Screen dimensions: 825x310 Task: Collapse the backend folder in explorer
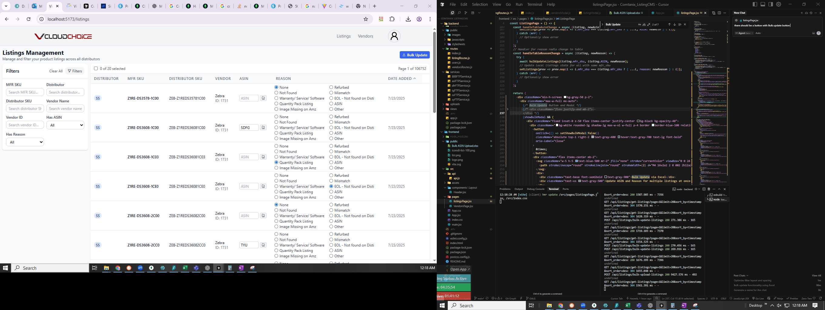tap(441, 23)
